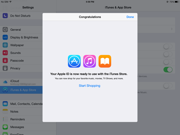Tap the battery indicator in status bar

click(x=177, y=2)
